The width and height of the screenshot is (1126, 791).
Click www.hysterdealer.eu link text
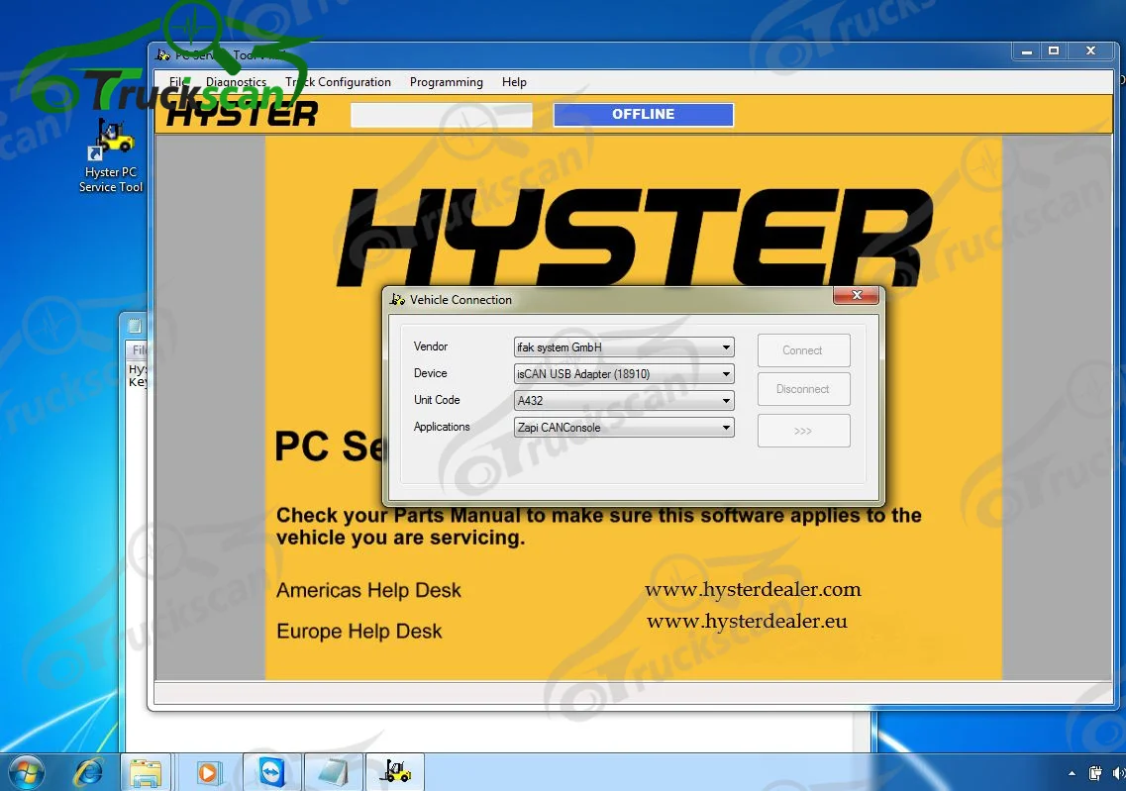tap(747, 621)
